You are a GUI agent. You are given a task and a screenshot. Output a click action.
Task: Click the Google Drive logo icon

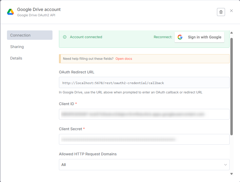(10, 12)
